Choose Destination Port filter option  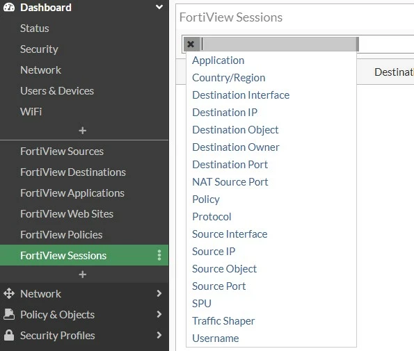click(x=230, y=165)
